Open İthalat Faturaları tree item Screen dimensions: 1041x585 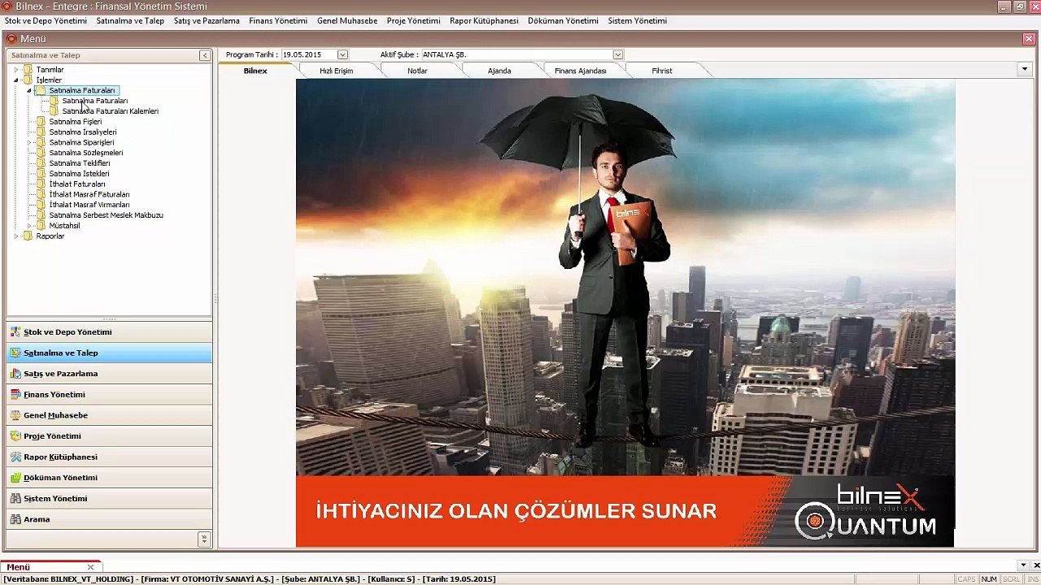click(77, 184)
